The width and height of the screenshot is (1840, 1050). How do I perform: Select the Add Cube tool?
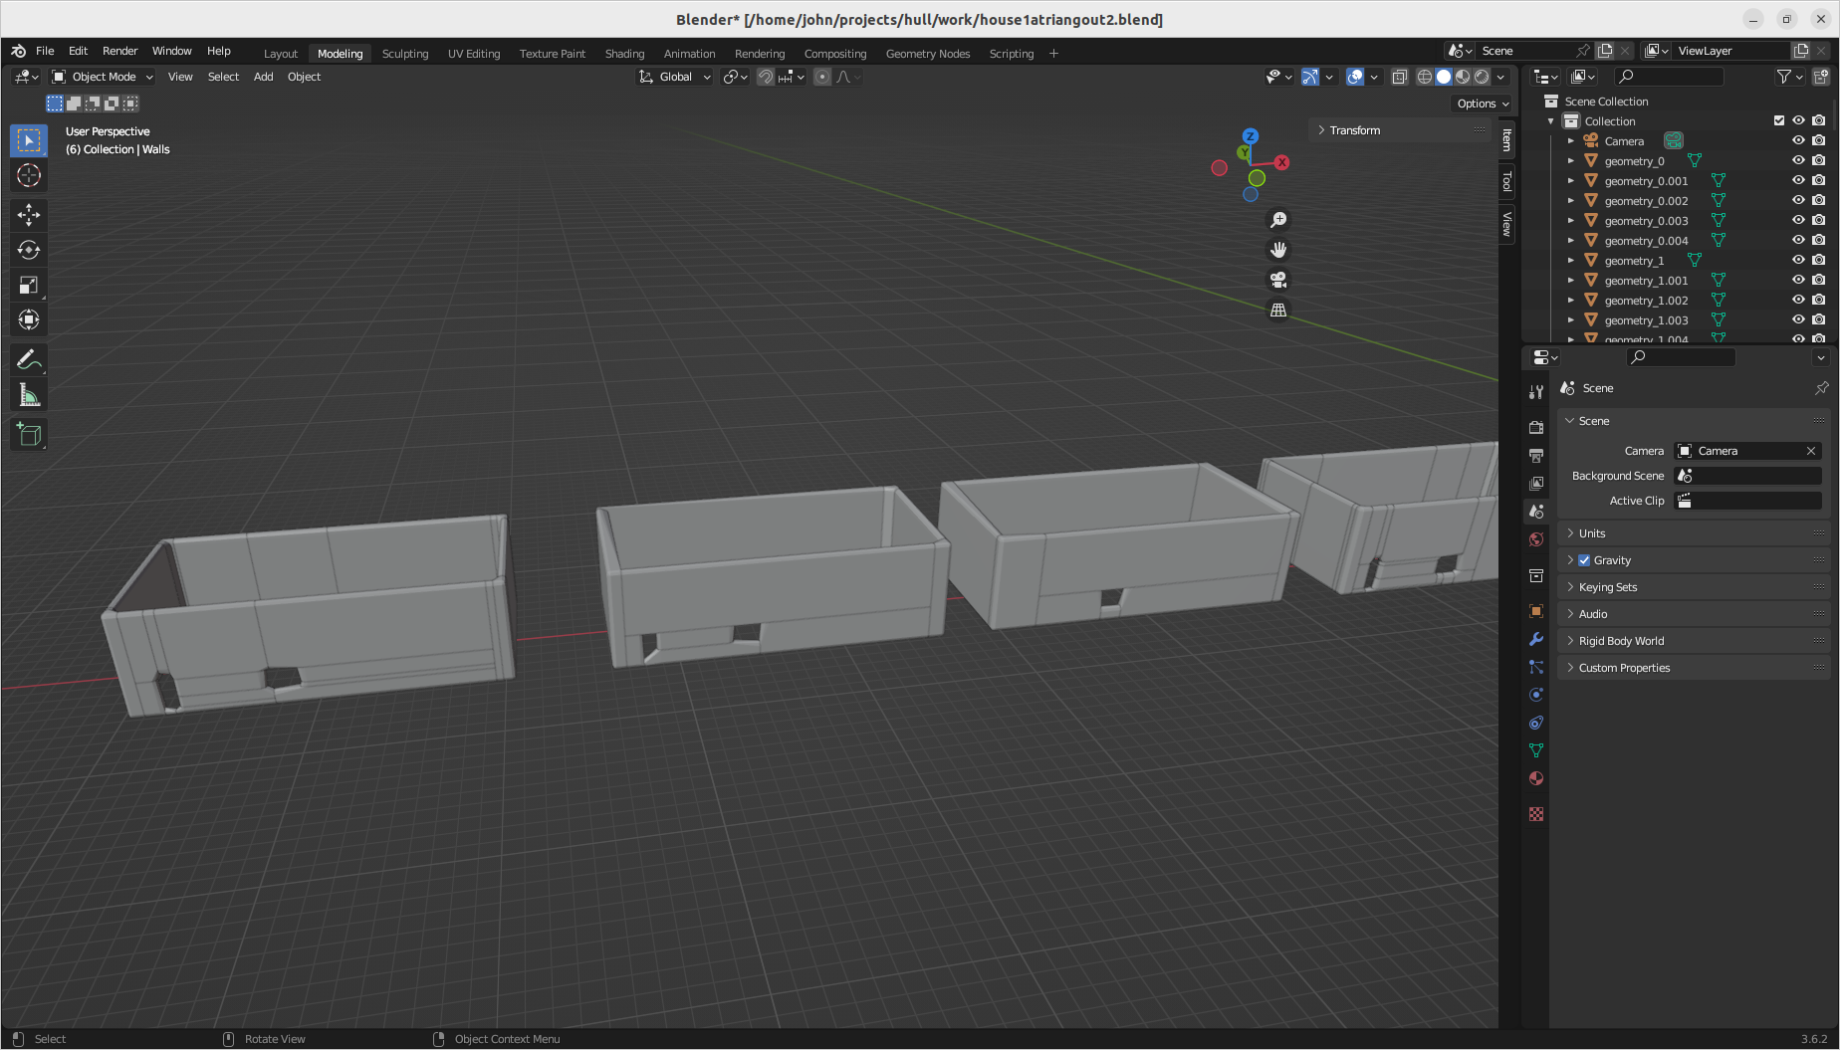[28, 434]
